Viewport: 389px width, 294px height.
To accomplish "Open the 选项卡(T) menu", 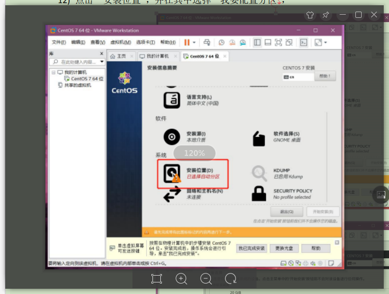I will click(146, 43).
